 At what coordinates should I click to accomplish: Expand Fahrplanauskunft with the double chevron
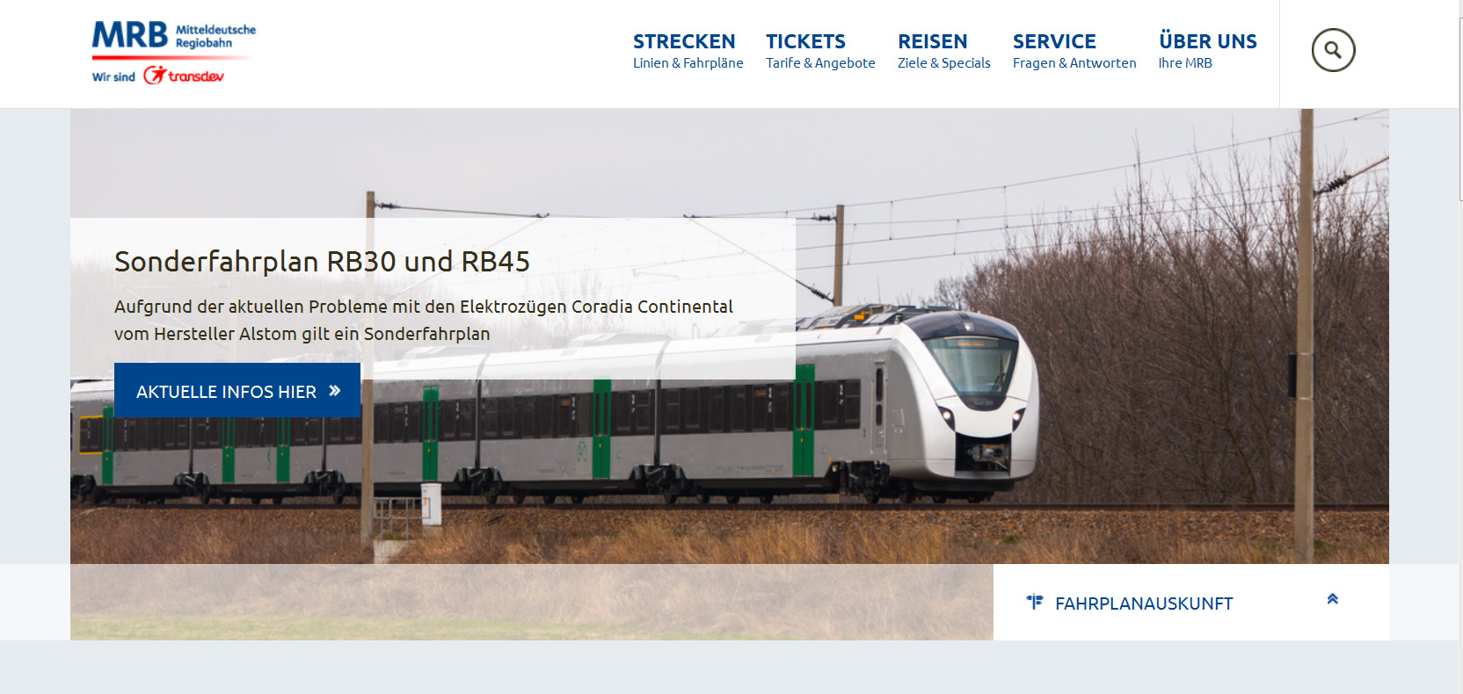coord(1332,599)
